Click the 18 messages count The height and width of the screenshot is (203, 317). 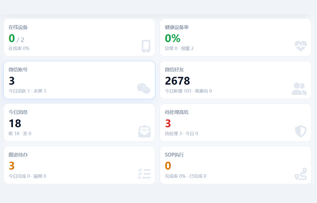point(15,124)
